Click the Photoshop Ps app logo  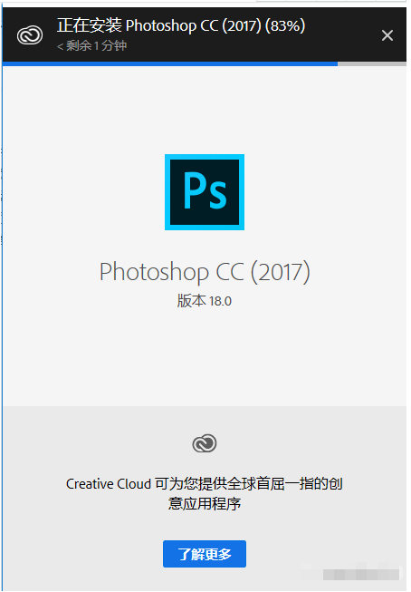(x=205, y=192)
